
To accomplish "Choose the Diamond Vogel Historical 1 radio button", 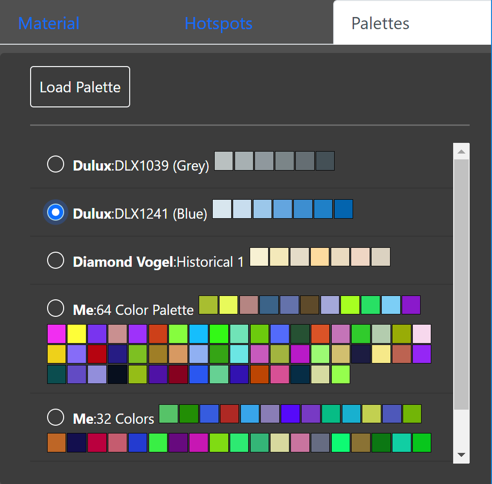I will pyautogui.click(x=55, y=260).
